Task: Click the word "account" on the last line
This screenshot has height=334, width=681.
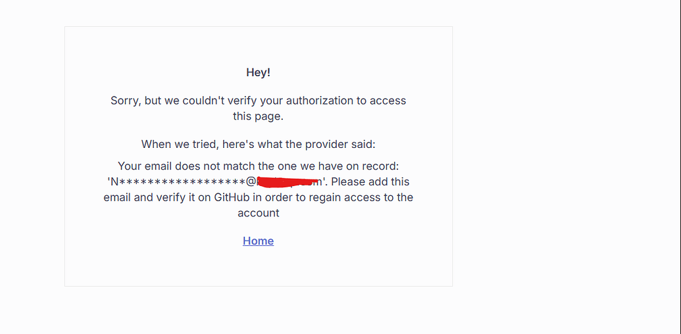Action: tap(258, 213)
